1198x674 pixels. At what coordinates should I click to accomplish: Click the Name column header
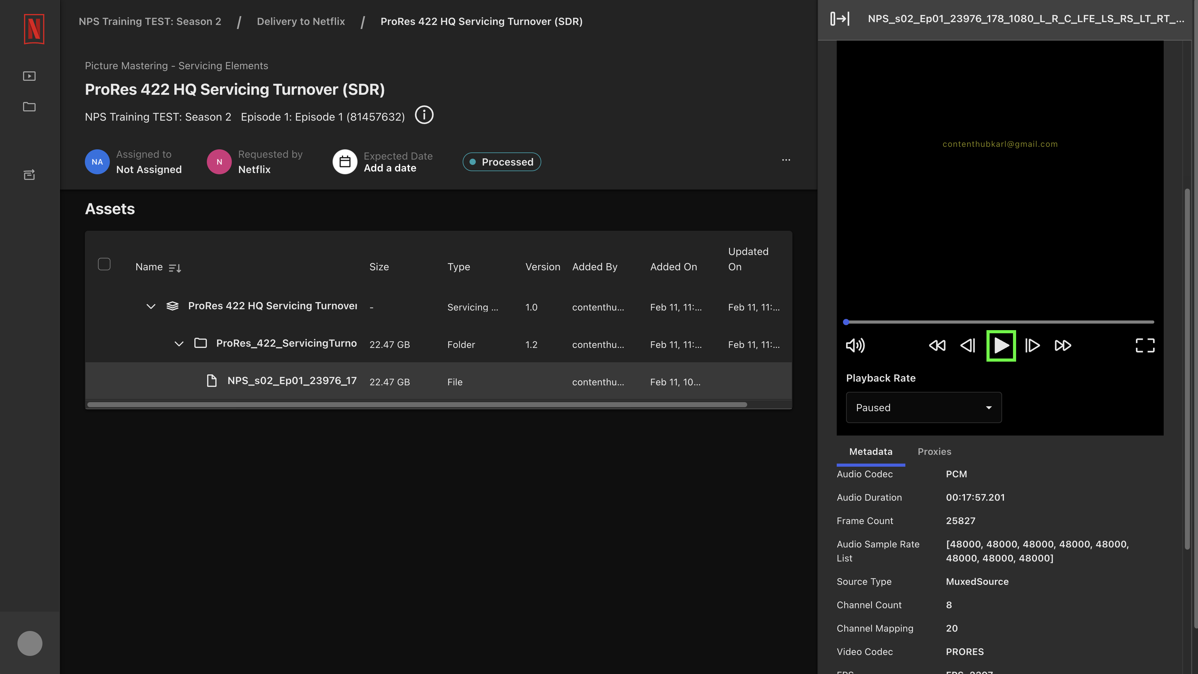pyautogui.click(x=149, y=267)
